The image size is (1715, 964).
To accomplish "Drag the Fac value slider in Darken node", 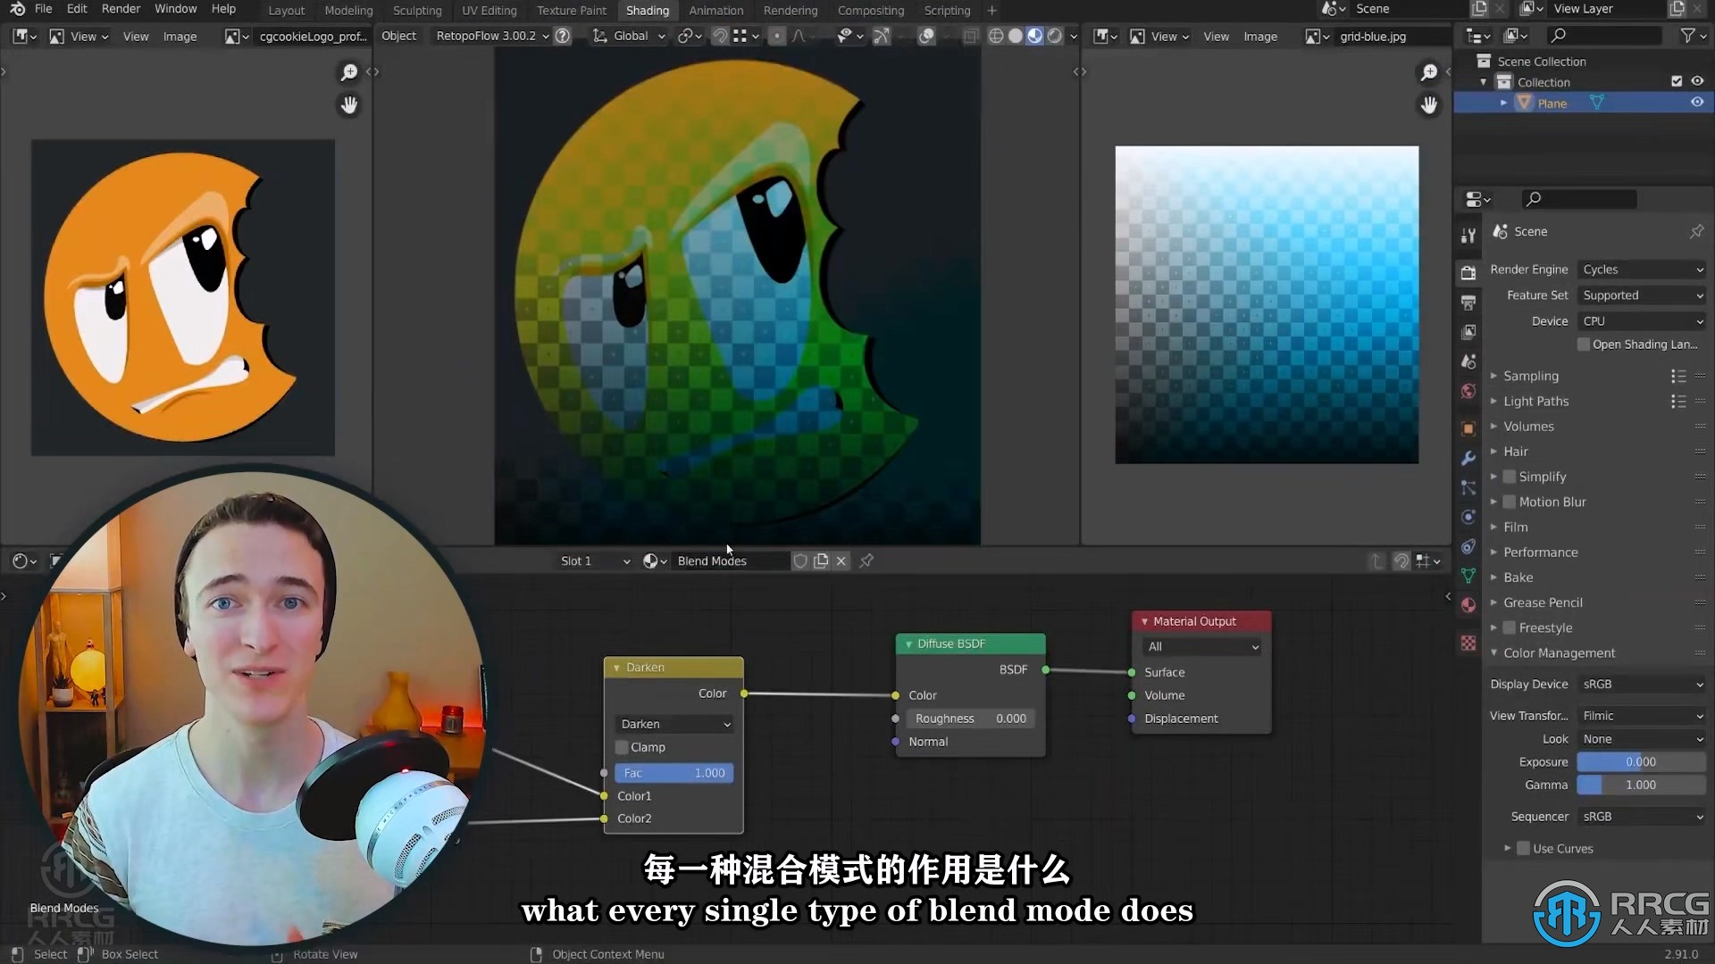I will (x=673, y=772).
